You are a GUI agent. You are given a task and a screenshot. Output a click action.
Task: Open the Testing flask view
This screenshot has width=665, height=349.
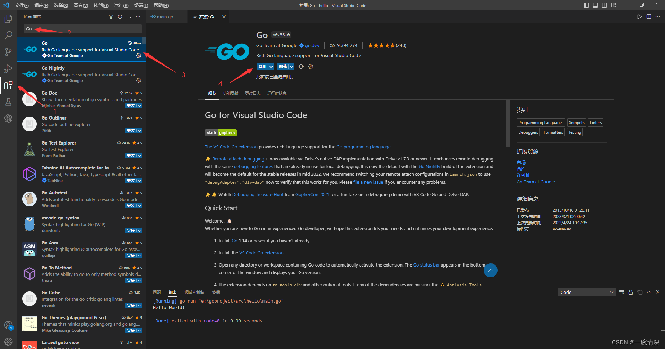8,102
